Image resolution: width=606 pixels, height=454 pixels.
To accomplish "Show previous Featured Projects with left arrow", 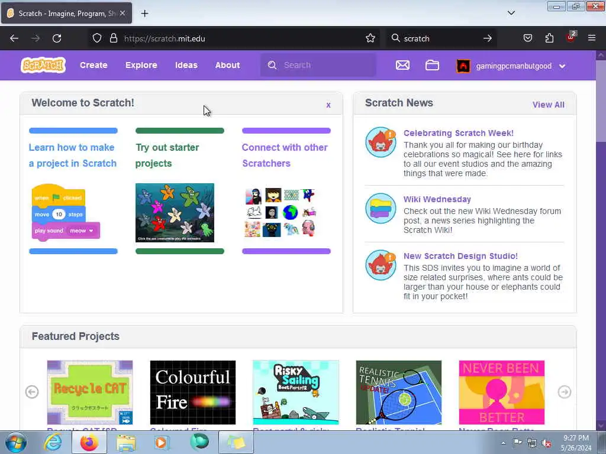I will pyautogui.click(x=32, y=393).
